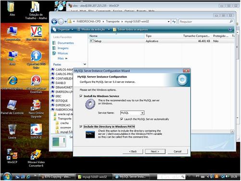Screen dimensions: 241x181
Task: Switch to mysql-5.0.67-win32 taskbar item
Action: pos(93,177)
